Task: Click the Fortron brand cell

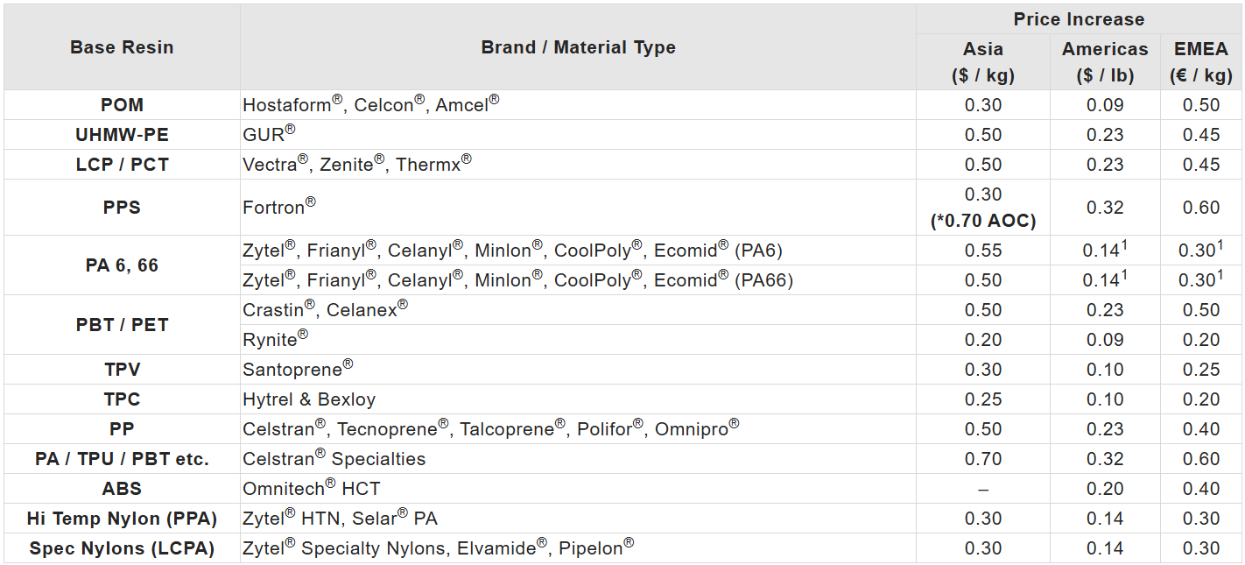Action: click(278, 208)
